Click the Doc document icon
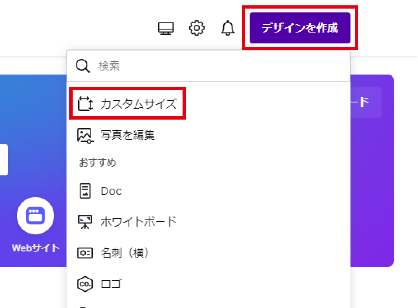Viewport: 418px width, 308px height. (x=85, y=191)
